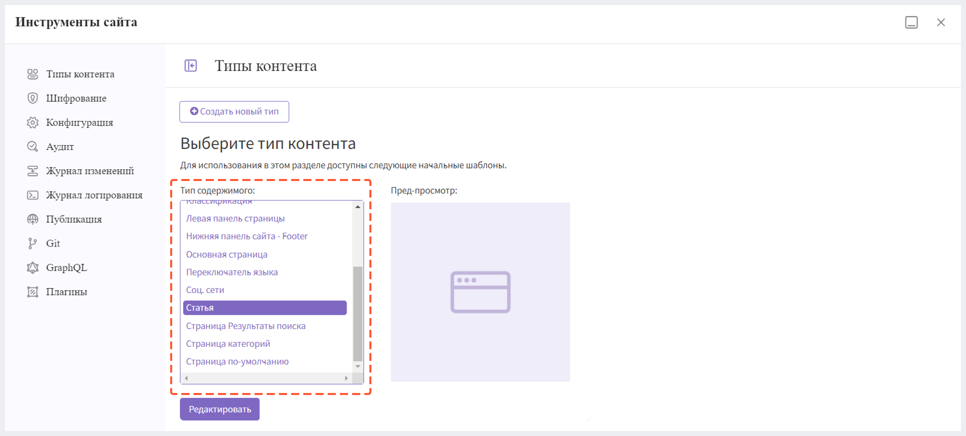Select the highlighted Статья item
The image size is (966, 436).
265,308
